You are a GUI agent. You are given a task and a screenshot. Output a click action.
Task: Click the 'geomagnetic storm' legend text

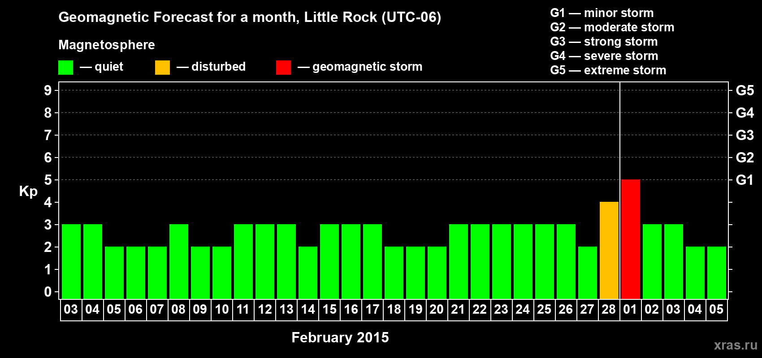367,67
